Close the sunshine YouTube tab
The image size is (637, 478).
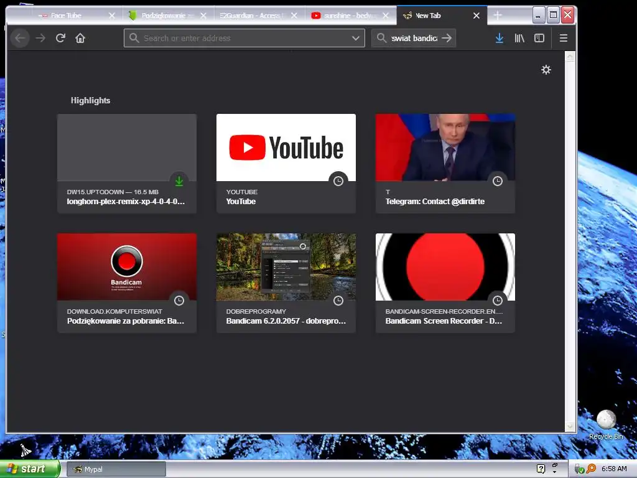click(x=386, y=16)
